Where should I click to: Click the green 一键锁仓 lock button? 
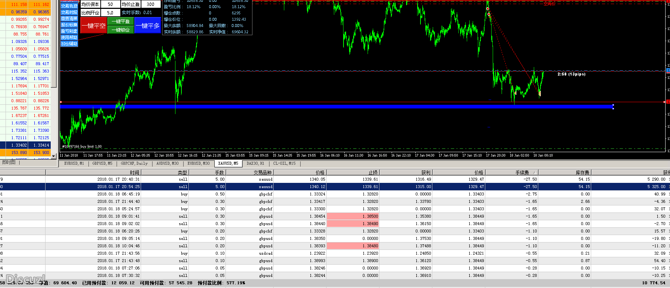point(121,30)
